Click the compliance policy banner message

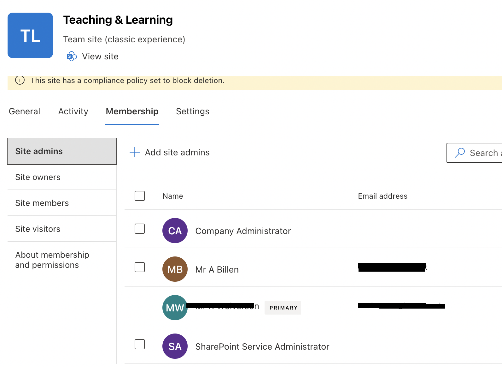pos(127,81)
